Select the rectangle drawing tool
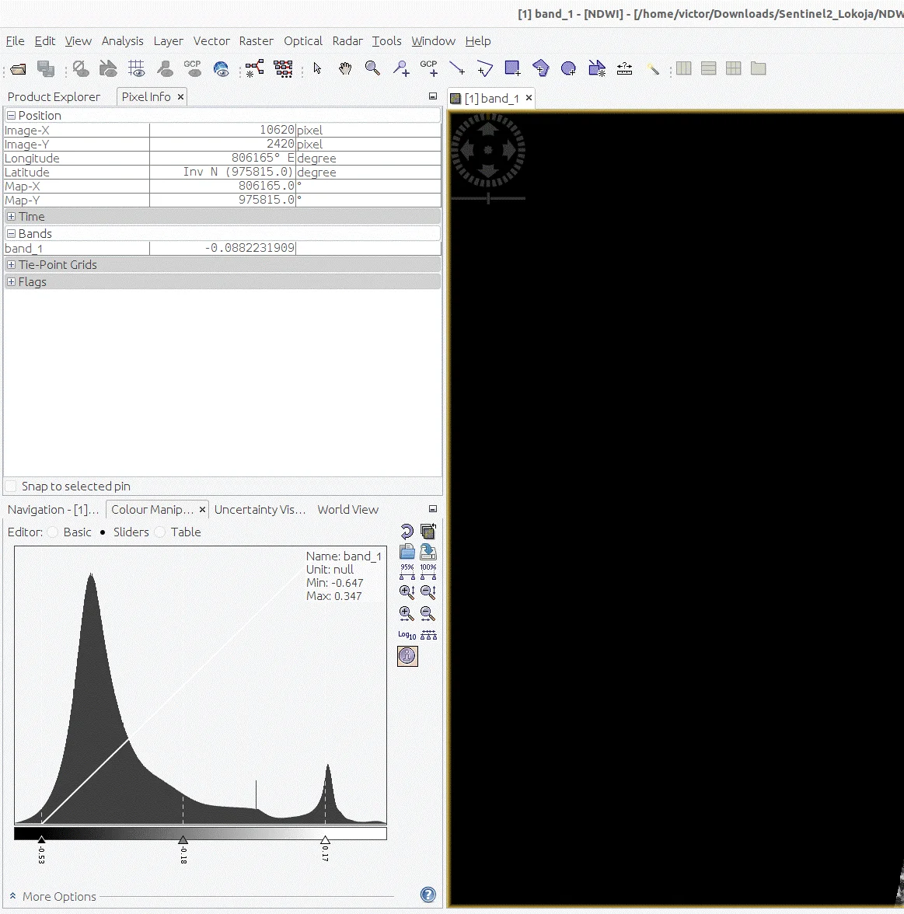The image size is (904, 914). (x=512, y=68)
